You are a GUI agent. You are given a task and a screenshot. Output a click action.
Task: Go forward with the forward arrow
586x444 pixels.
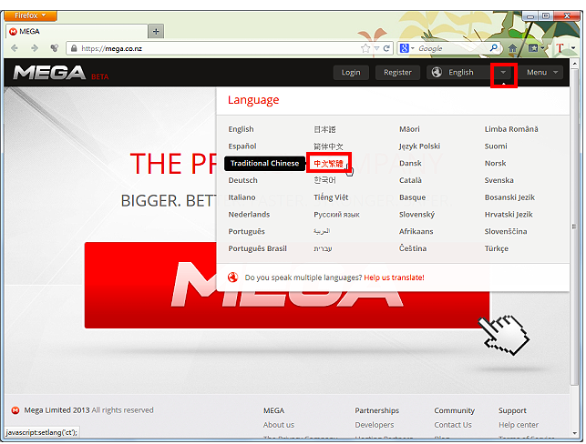point(35,48)
